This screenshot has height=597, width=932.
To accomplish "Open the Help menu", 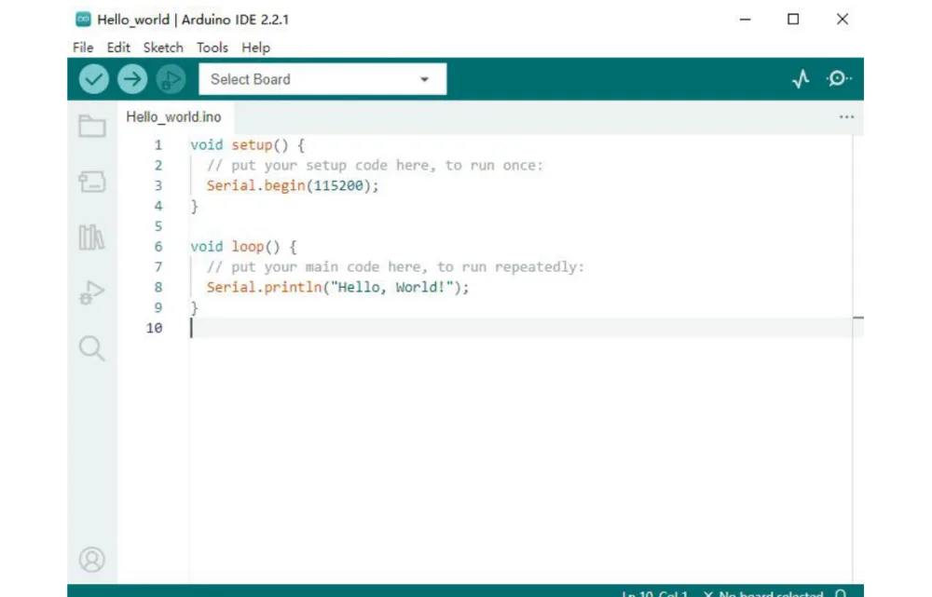I will point(255,47).
